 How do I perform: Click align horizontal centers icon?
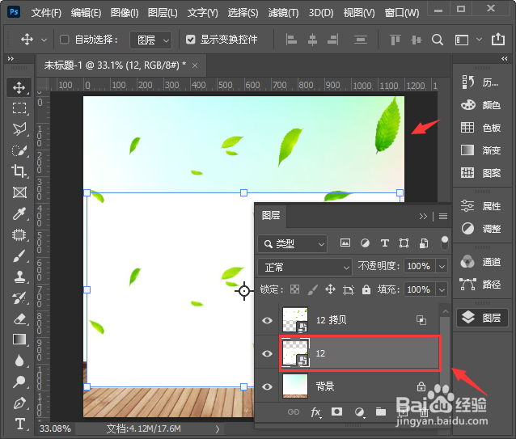pyautogui.click(x=312, y=40)
